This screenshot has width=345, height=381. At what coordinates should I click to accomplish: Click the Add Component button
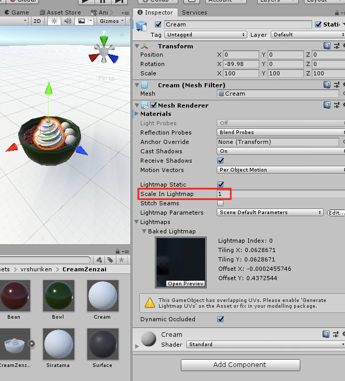[x=241, y=365]
